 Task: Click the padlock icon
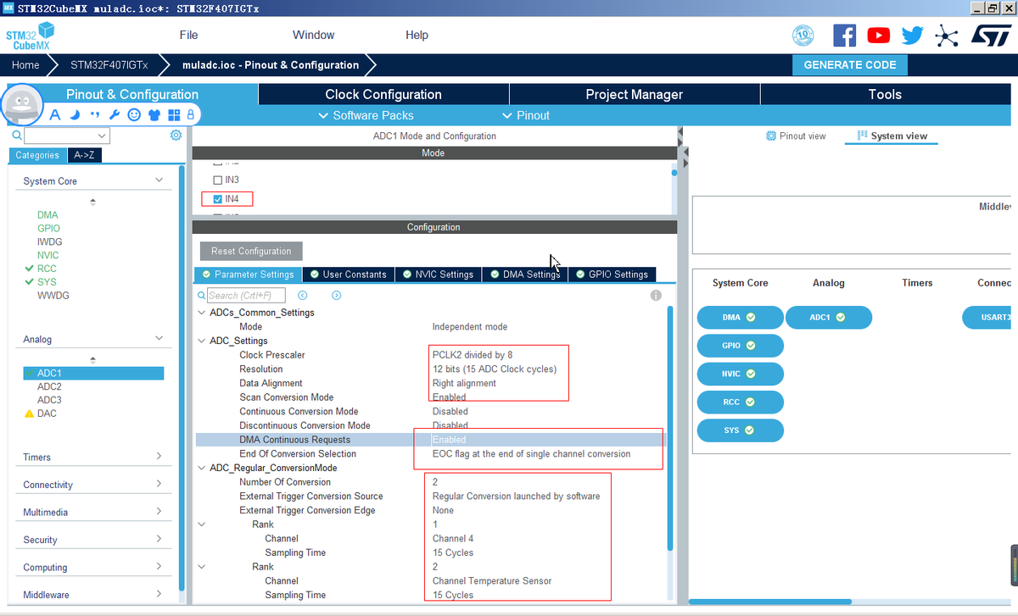point(191,114)
